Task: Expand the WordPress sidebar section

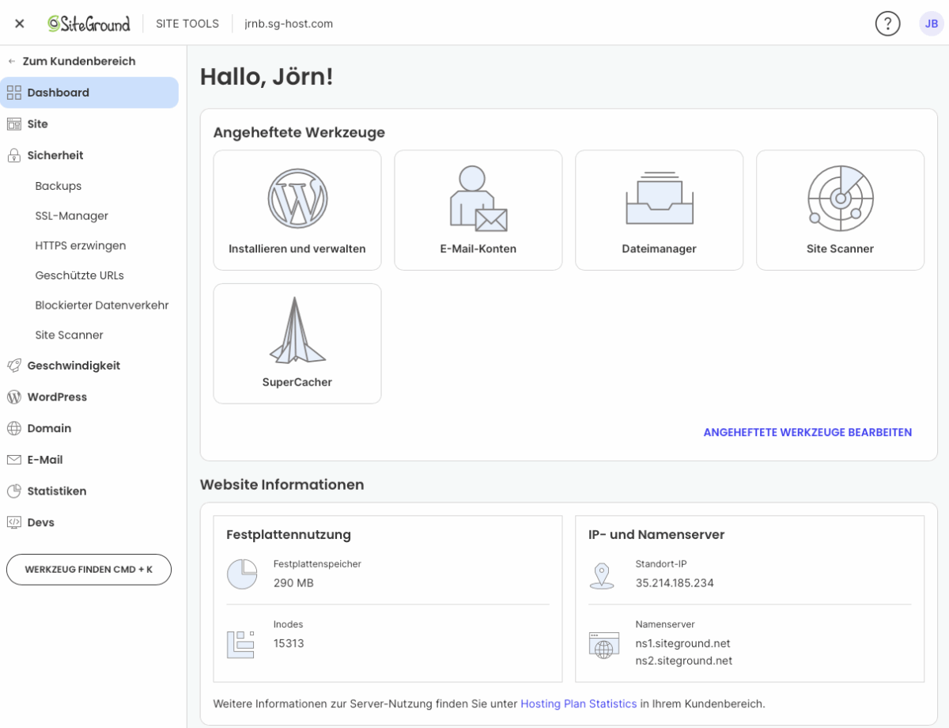Action: (x=57, y=397)
